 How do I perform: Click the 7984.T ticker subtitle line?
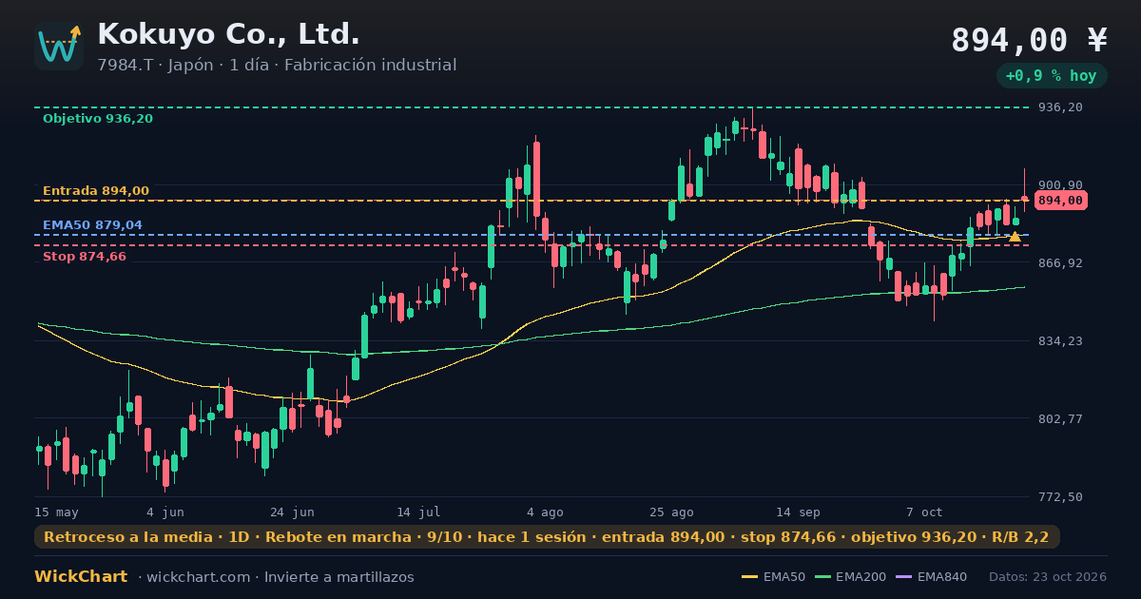click(x=277, y=65)
